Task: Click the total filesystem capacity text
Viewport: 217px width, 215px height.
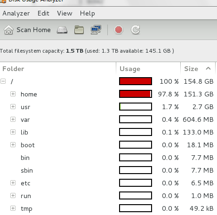Action: click(x=87, y=51)
